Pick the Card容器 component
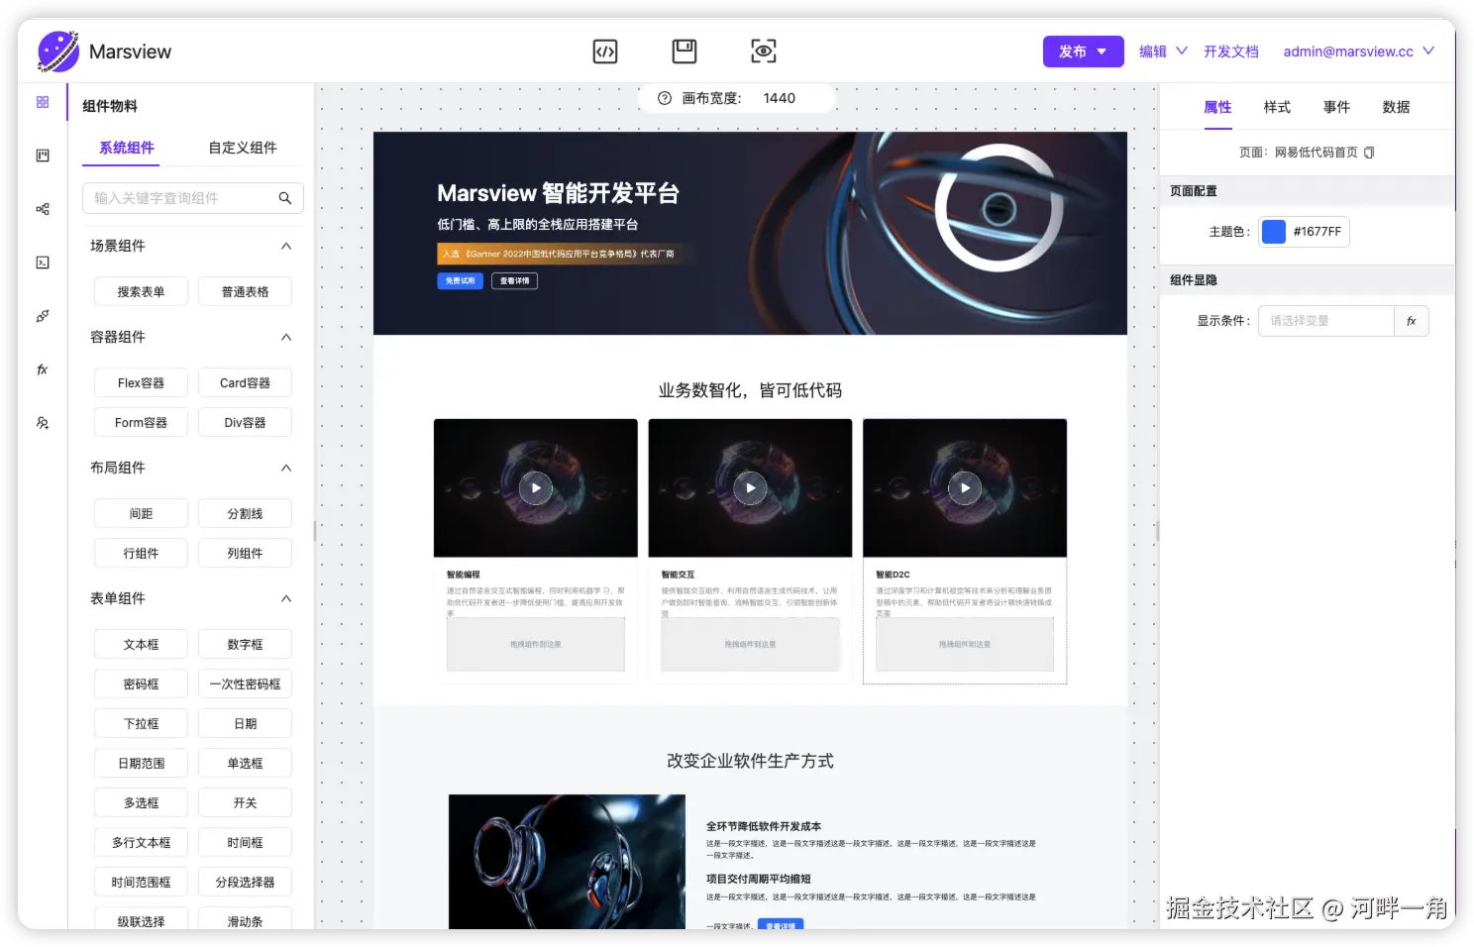This screenshot has height=947, width=1474. point(245,383)
